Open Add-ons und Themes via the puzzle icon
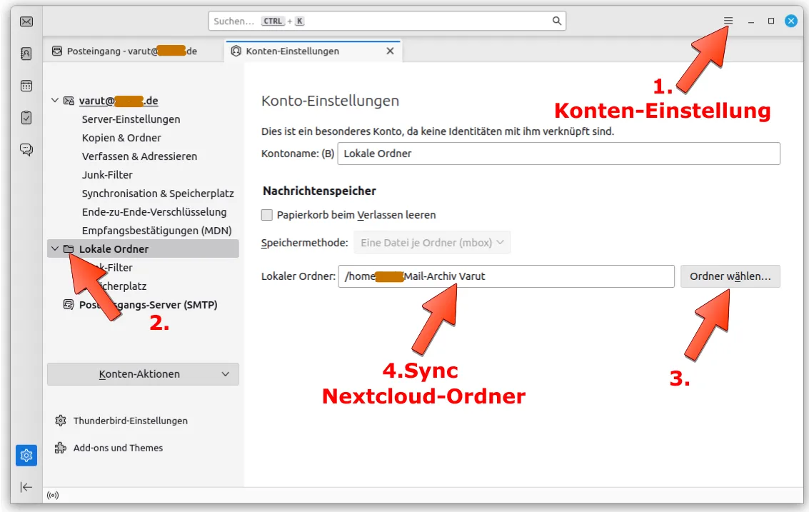 coord(61,448)
